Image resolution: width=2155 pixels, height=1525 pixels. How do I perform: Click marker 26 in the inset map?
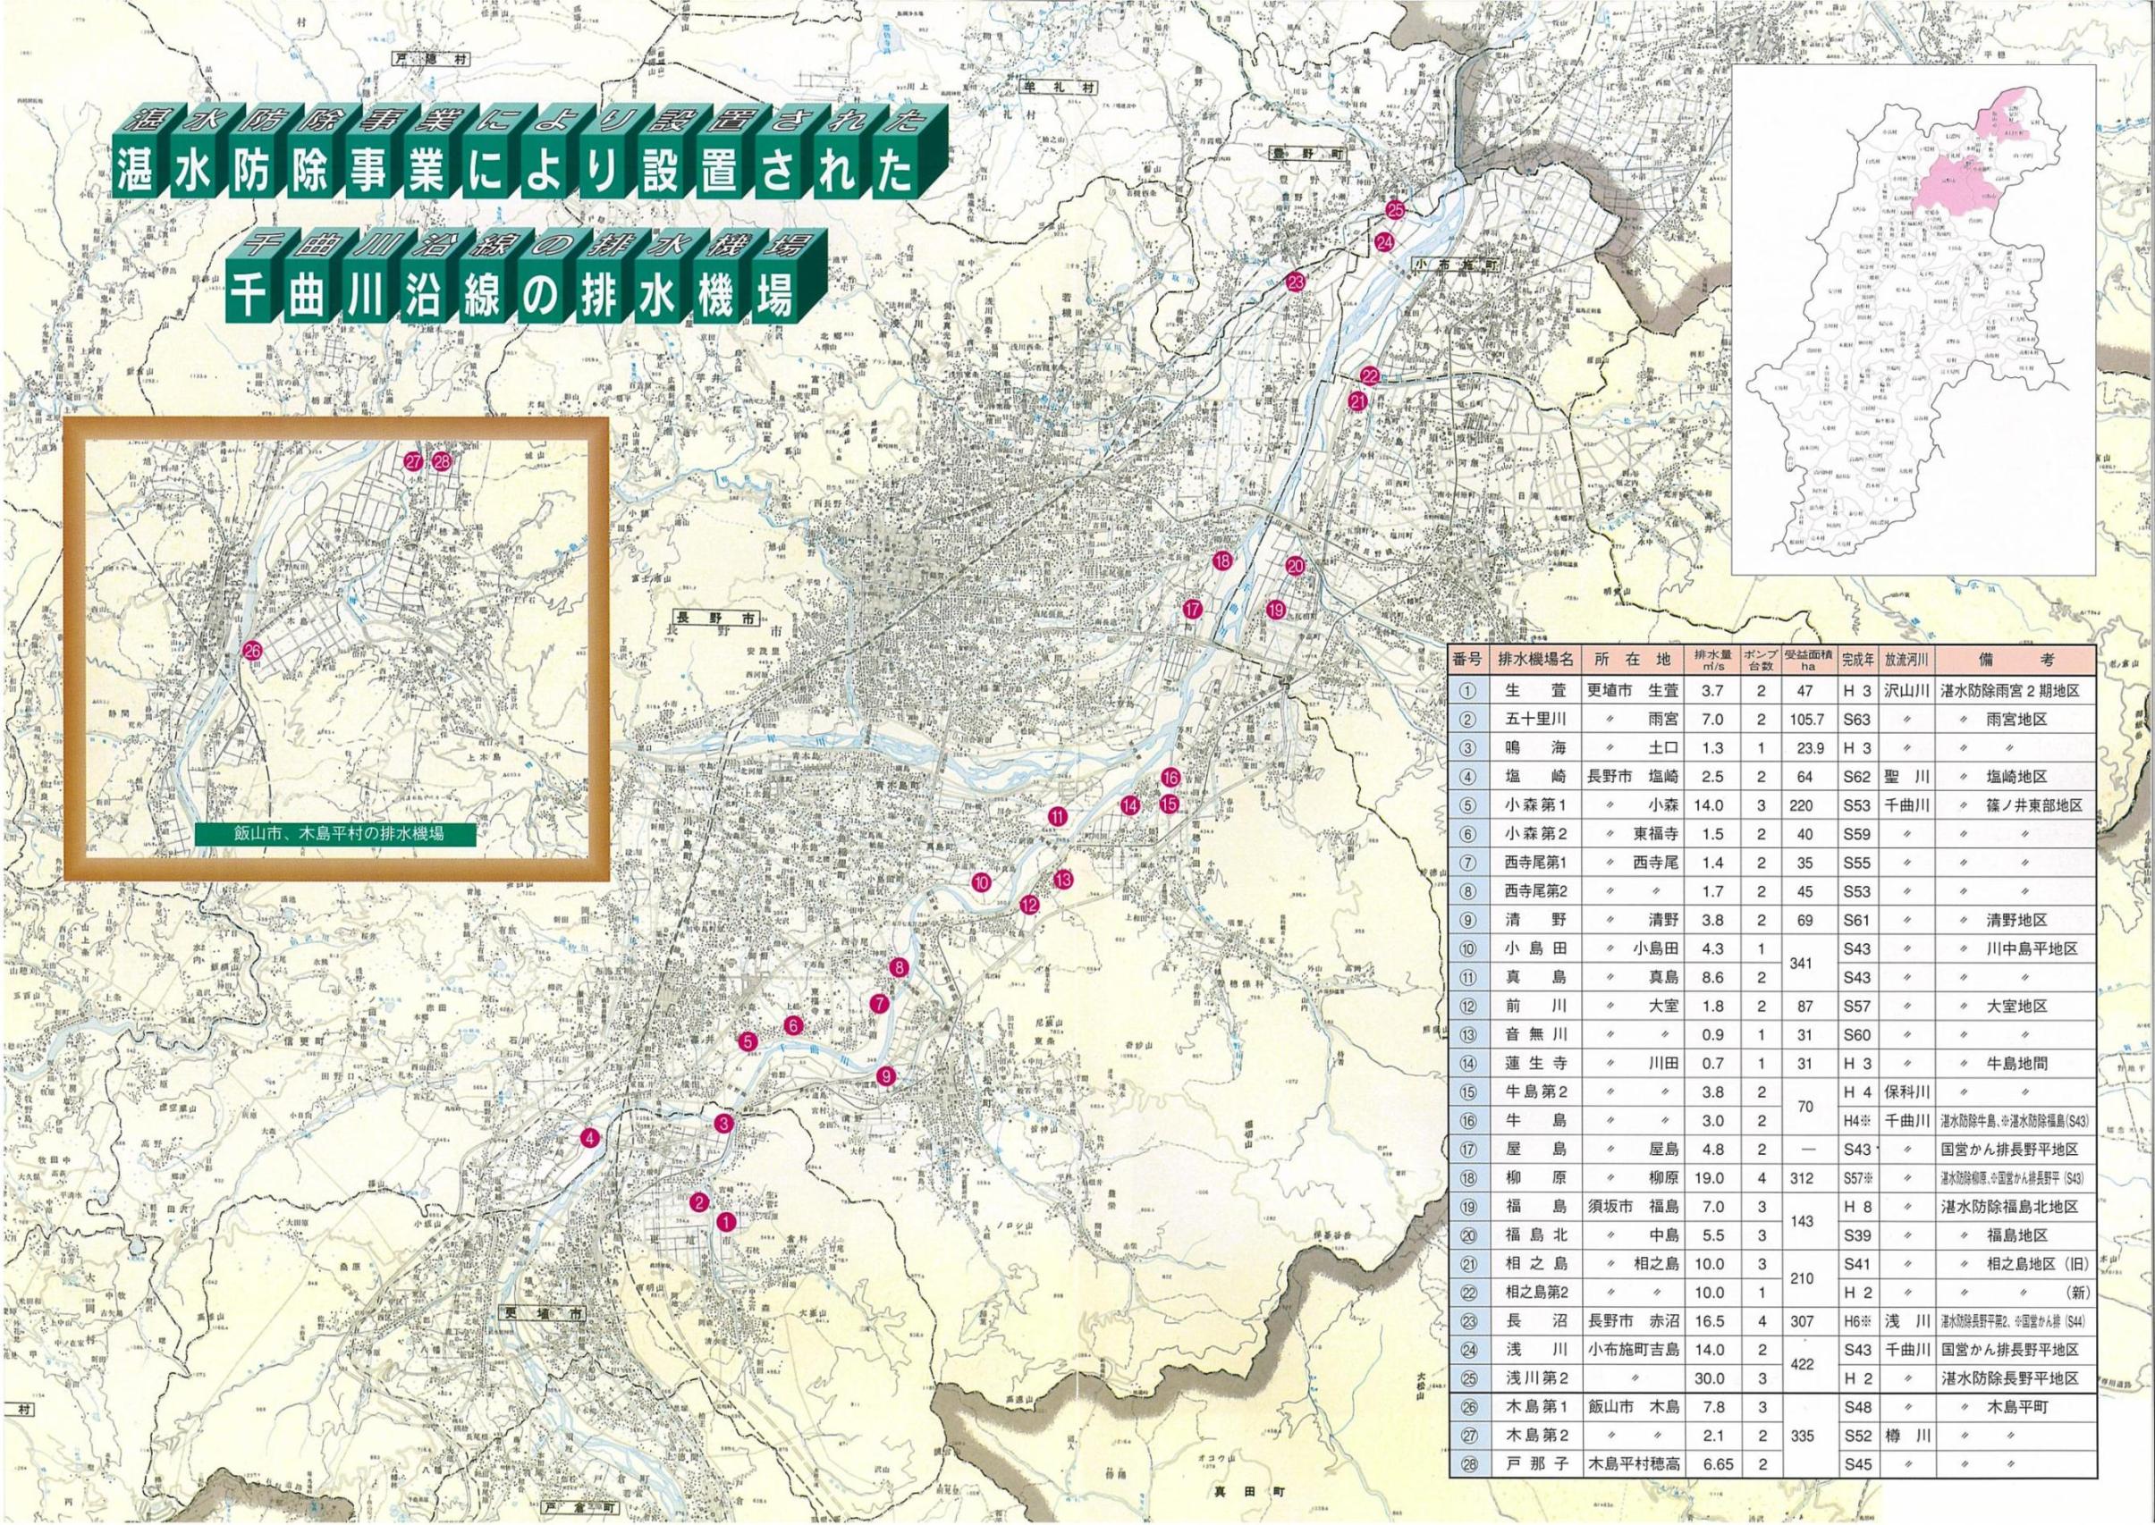pos(252,651)
